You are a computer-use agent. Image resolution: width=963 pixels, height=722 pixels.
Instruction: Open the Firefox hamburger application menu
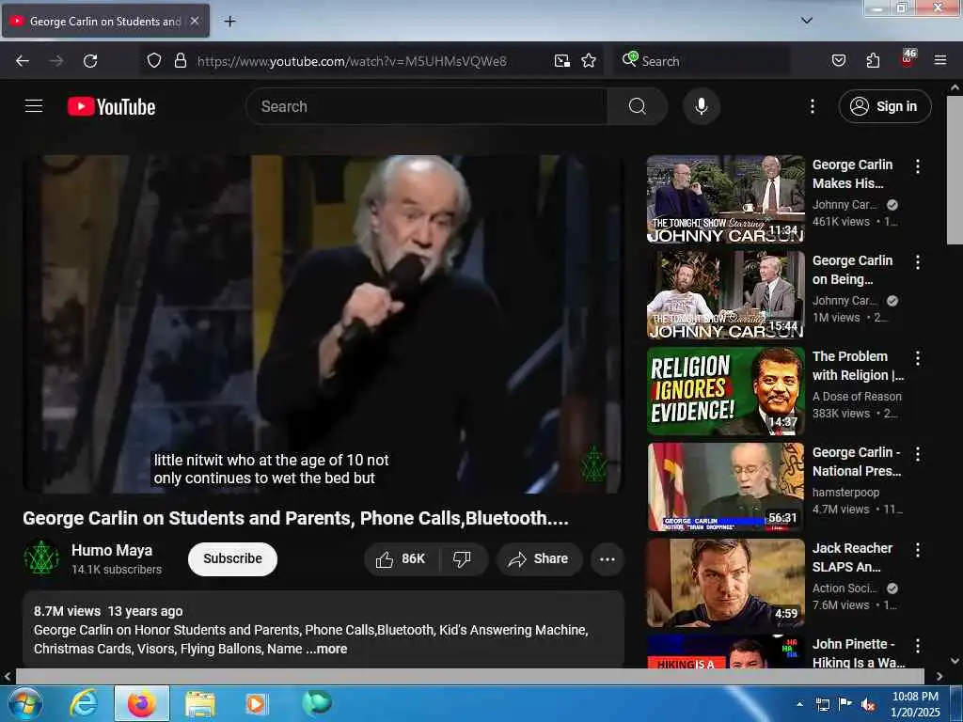coord(939,61)
